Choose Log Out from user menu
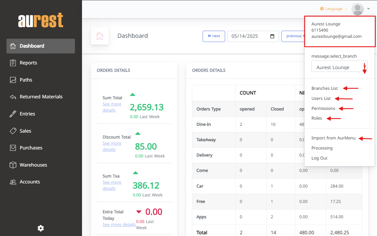The height and width of the screenshot is (236, 377). coord(319,158)
